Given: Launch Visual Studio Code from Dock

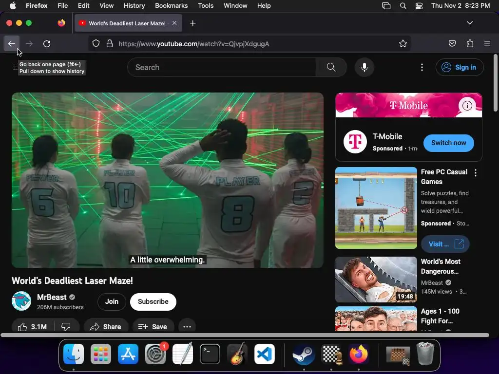Looking at the screenshot, I should [x=265, y=354].
